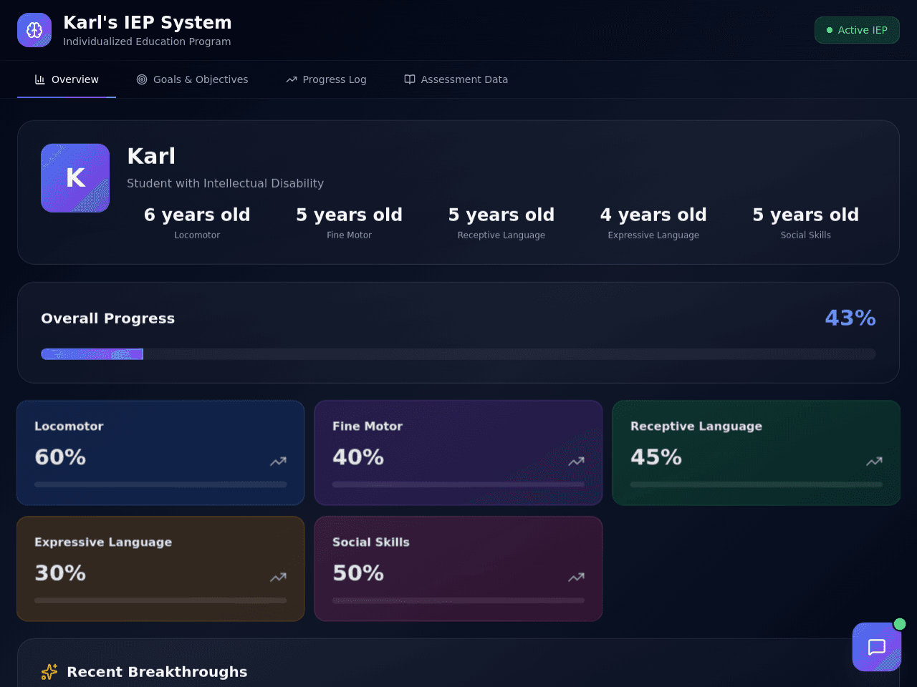
Task: Switch to the Overview tab
Action: click(x=67, y=79)
